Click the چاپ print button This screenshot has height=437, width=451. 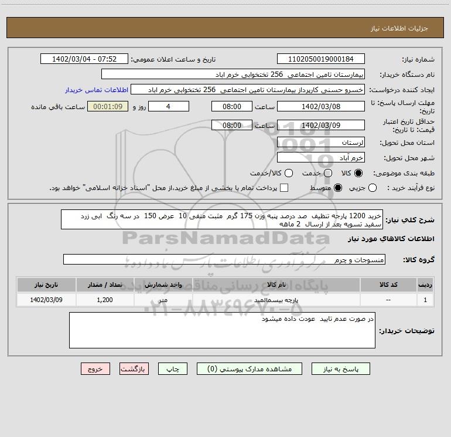point(173,369)
